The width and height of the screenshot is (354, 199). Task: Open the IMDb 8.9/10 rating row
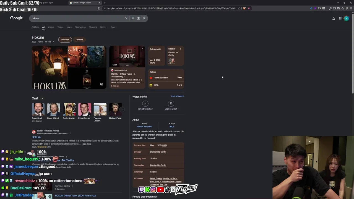coord(166,85)
